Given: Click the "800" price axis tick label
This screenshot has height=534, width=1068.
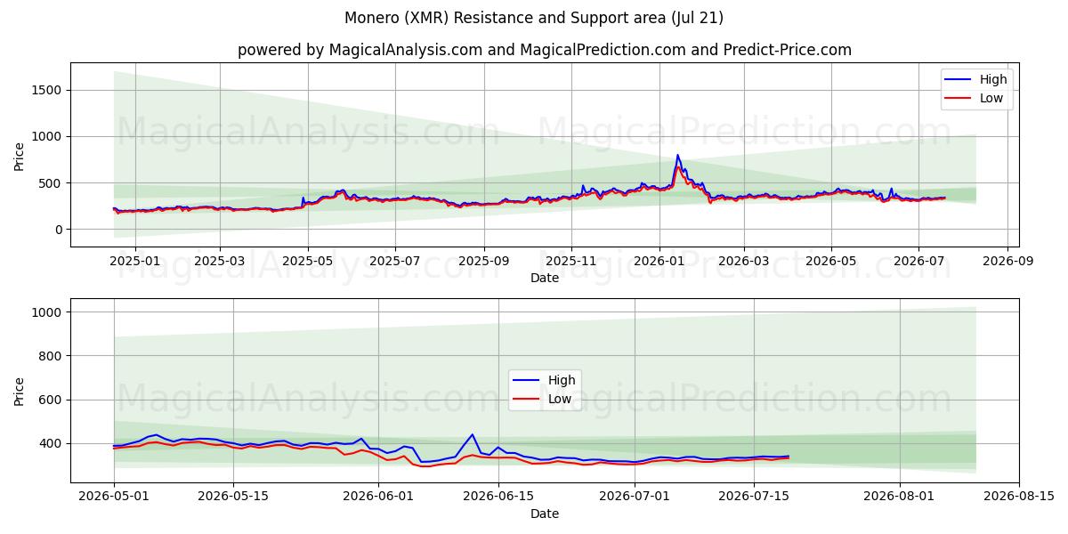Looking at the screenshot, I should [51, 356].
